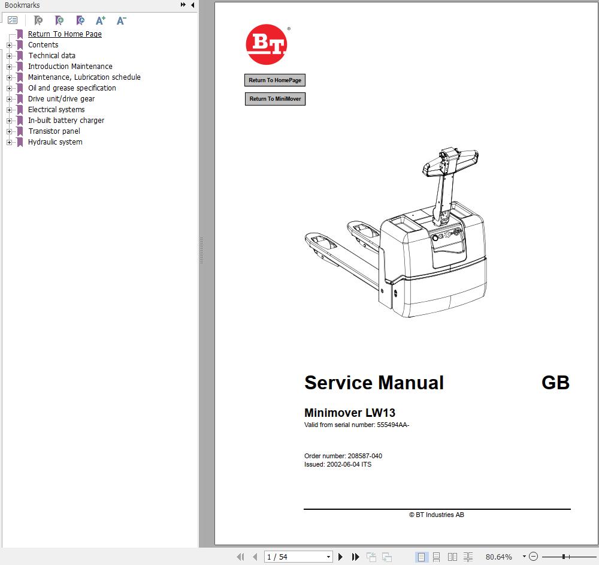Expand the Technical data bookmark
This screenshot has width=599, height=565.
point(9,56)
